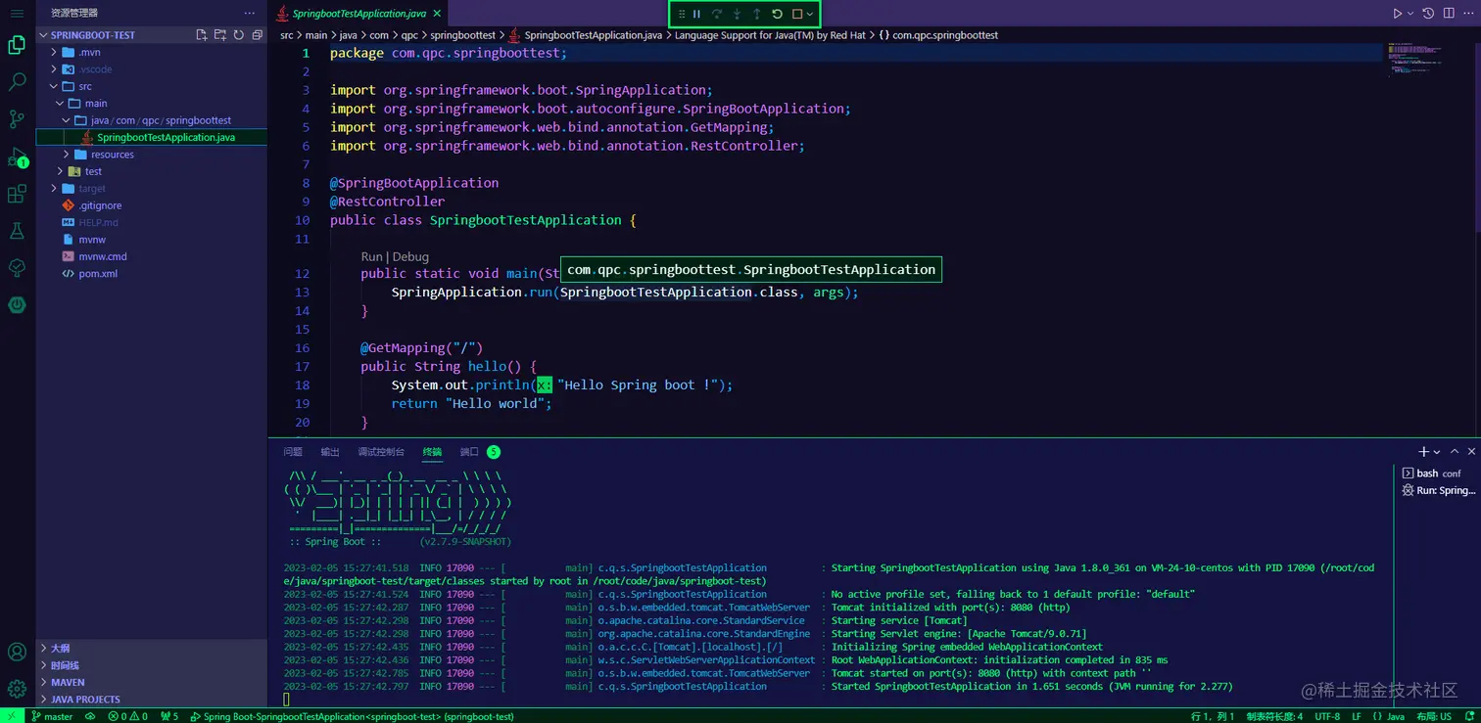This screenshot has height=723, width=1481.
Task: Pause the debug session
Action: point(696,14)
